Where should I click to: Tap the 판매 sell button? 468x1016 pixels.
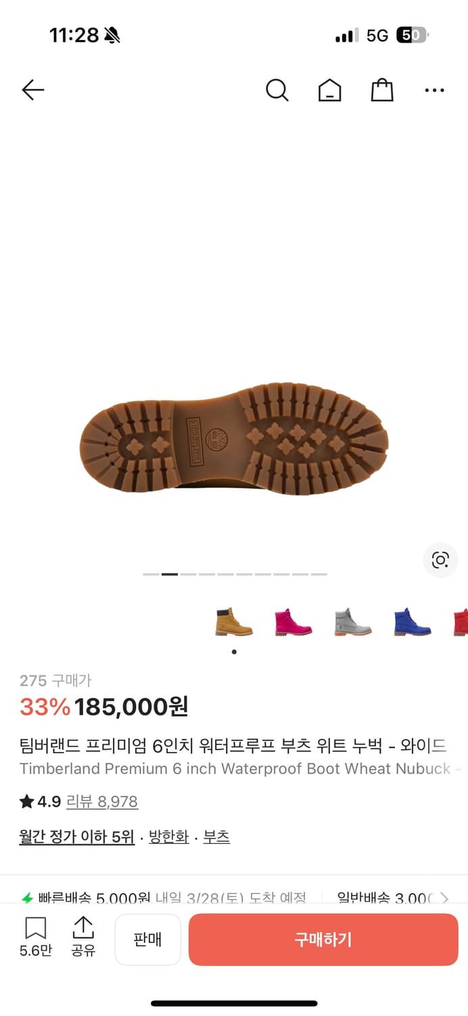(147, 939)
